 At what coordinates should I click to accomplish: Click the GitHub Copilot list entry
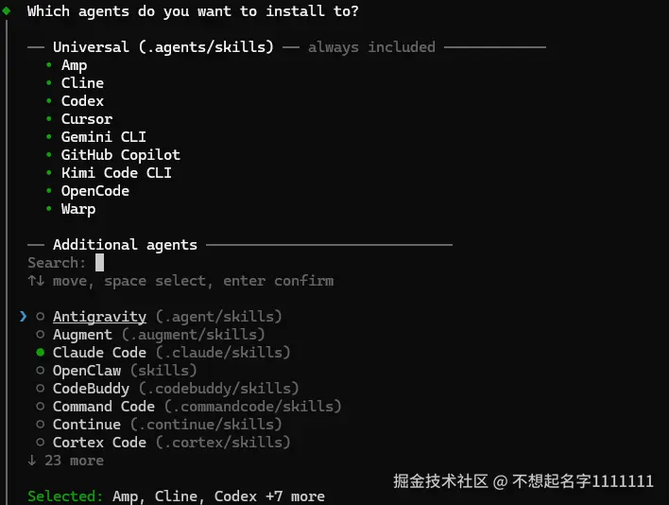[120, 155]
